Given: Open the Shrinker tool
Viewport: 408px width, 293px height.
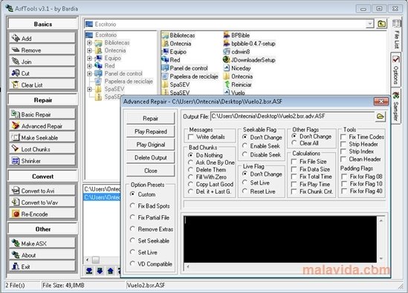Looking at the screenshot, I should point(42,161).
